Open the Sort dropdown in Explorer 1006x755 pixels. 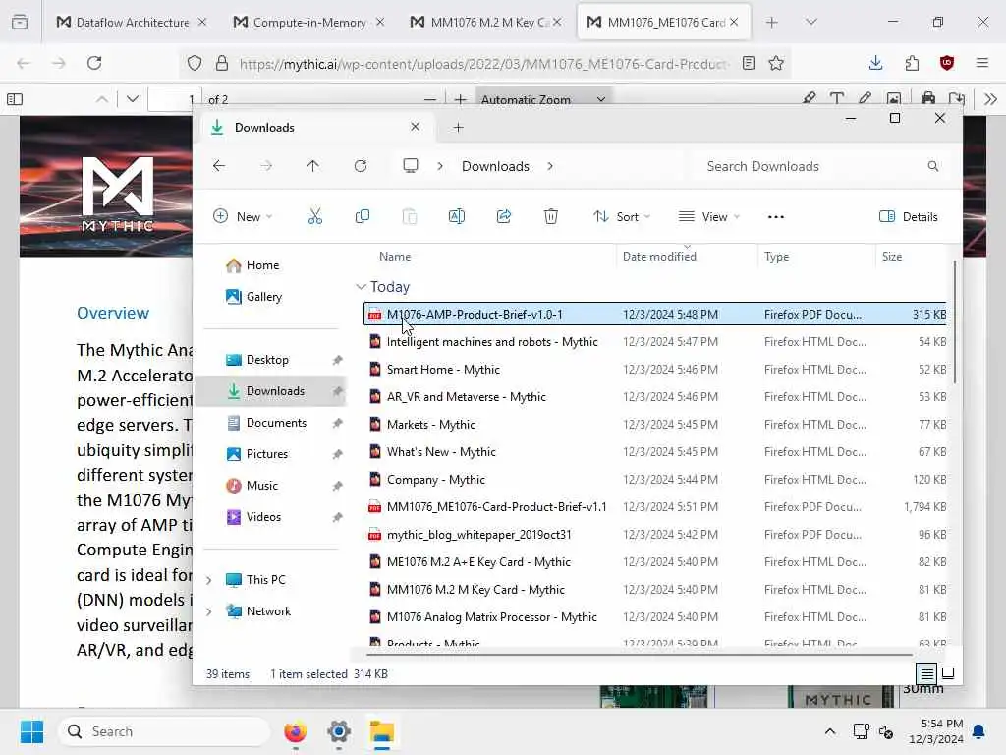[x=621, y=217]
